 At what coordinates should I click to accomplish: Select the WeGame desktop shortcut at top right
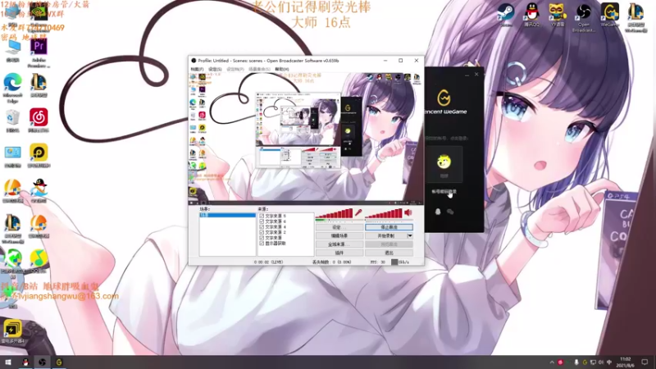(x=609, y=16)
